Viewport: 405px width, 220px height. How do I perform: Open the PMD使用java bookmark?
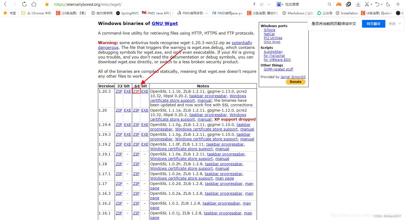pyautogui.click(x=228, y=13)
